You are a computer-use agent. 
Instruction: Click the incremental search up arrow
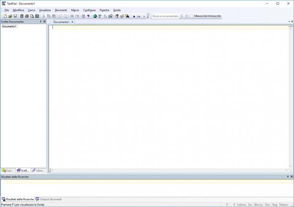(x=186, y=16)
